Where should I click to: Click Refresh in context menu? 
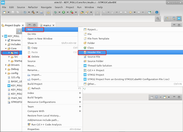coord(52,88)
